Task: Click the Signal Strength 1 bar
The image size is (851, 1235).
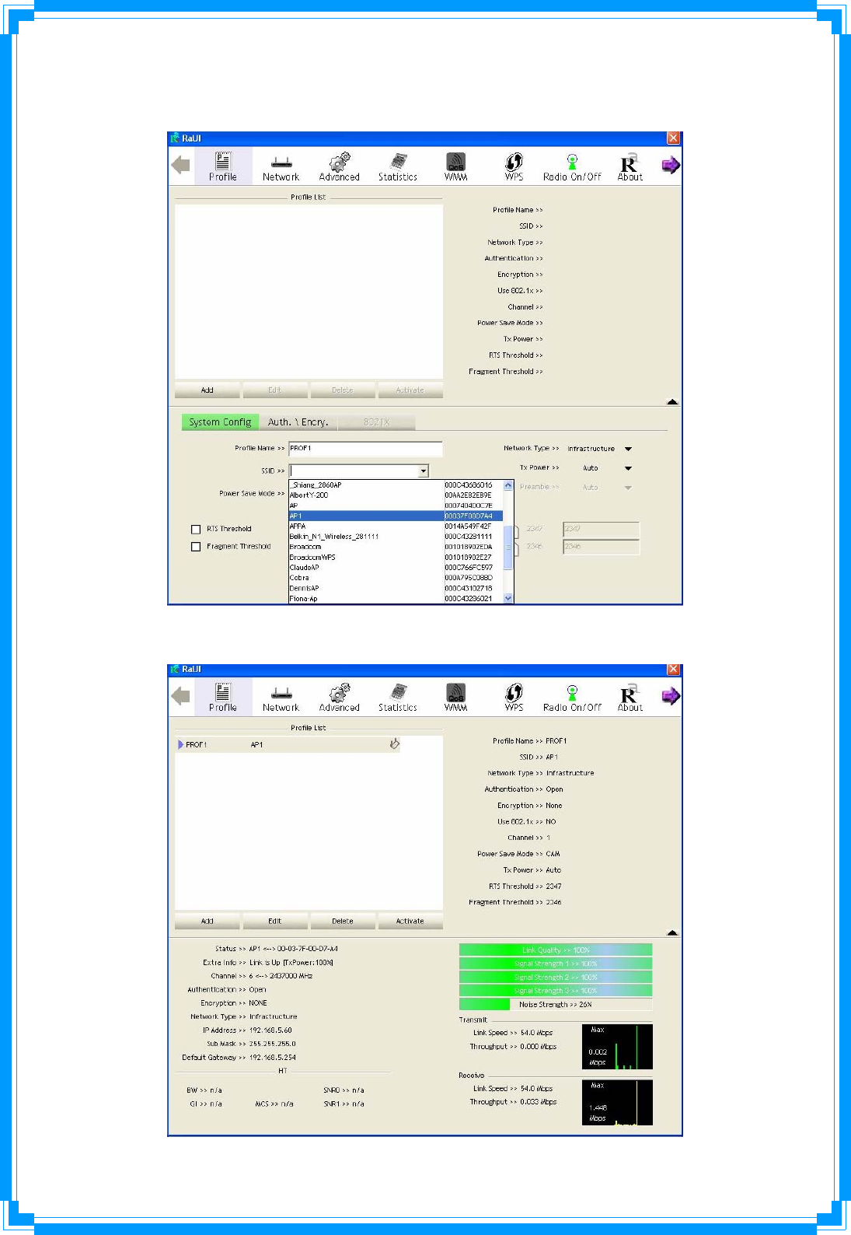Action: [x=556, y=964]
